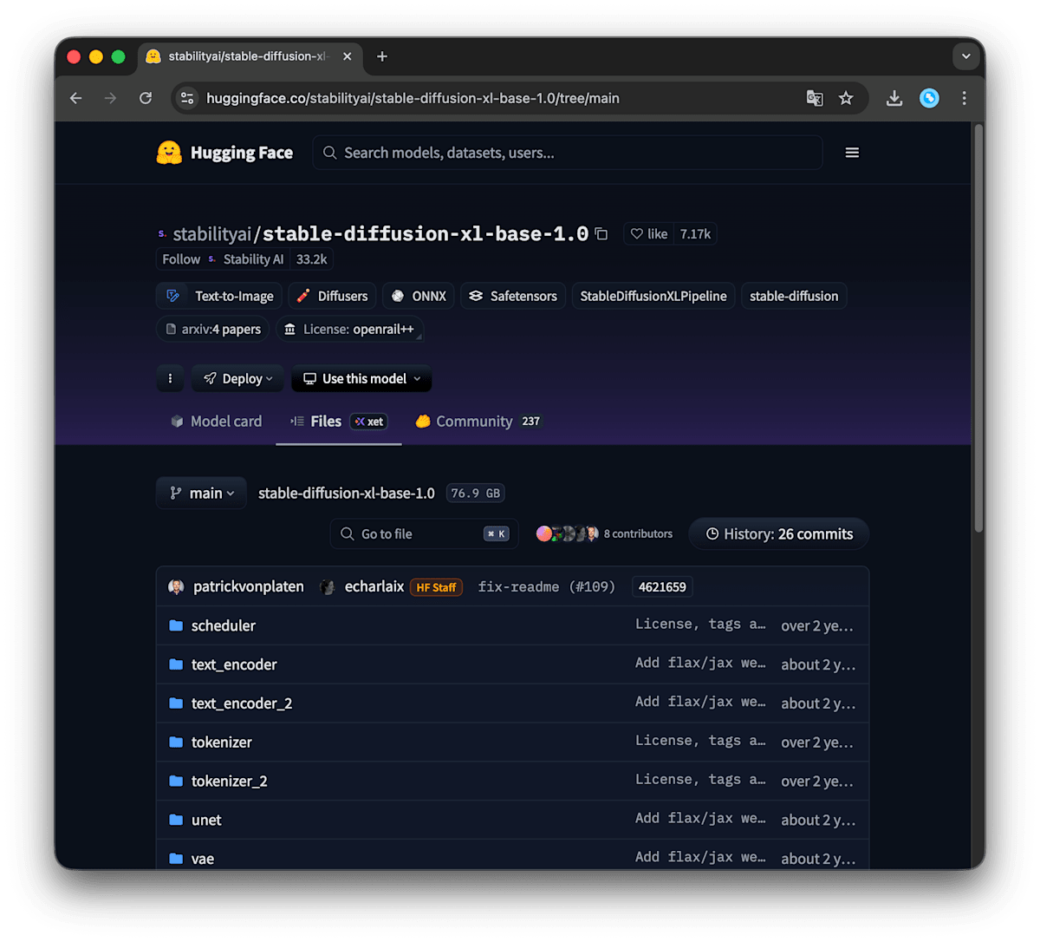Follow Stability AI organization
The height and width of the screenshot is (942, 1040).
(x=181, y=259)
